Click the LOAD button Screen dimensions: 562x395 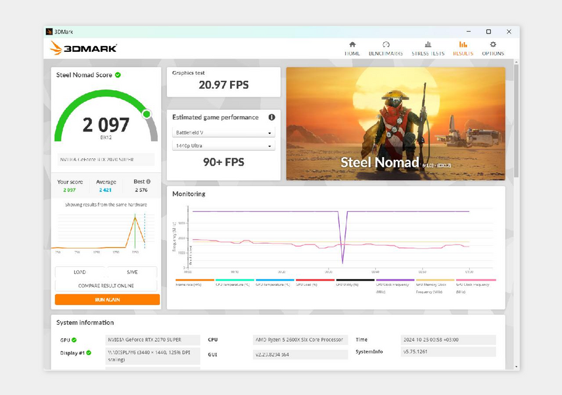[x=80, y=272]
